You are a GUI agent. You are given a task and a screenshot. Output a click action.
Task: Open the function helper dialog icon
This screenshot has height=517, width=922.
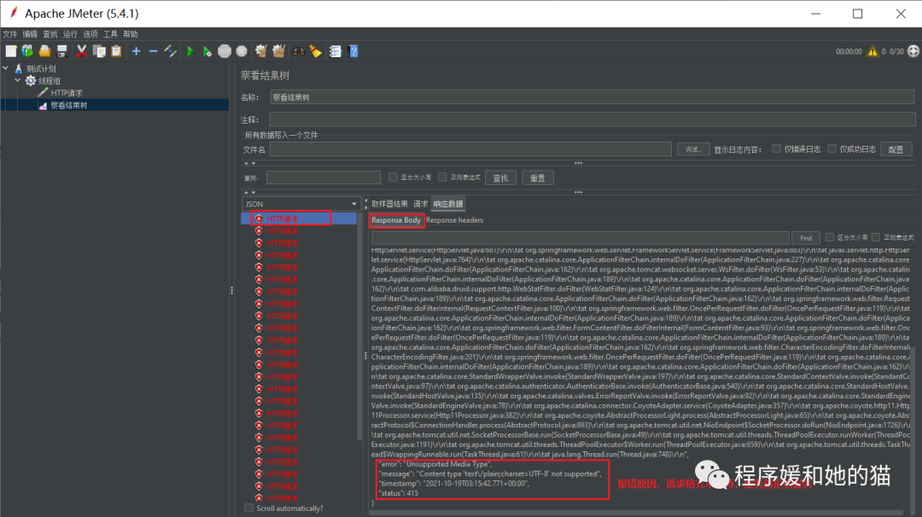(336, 51)
